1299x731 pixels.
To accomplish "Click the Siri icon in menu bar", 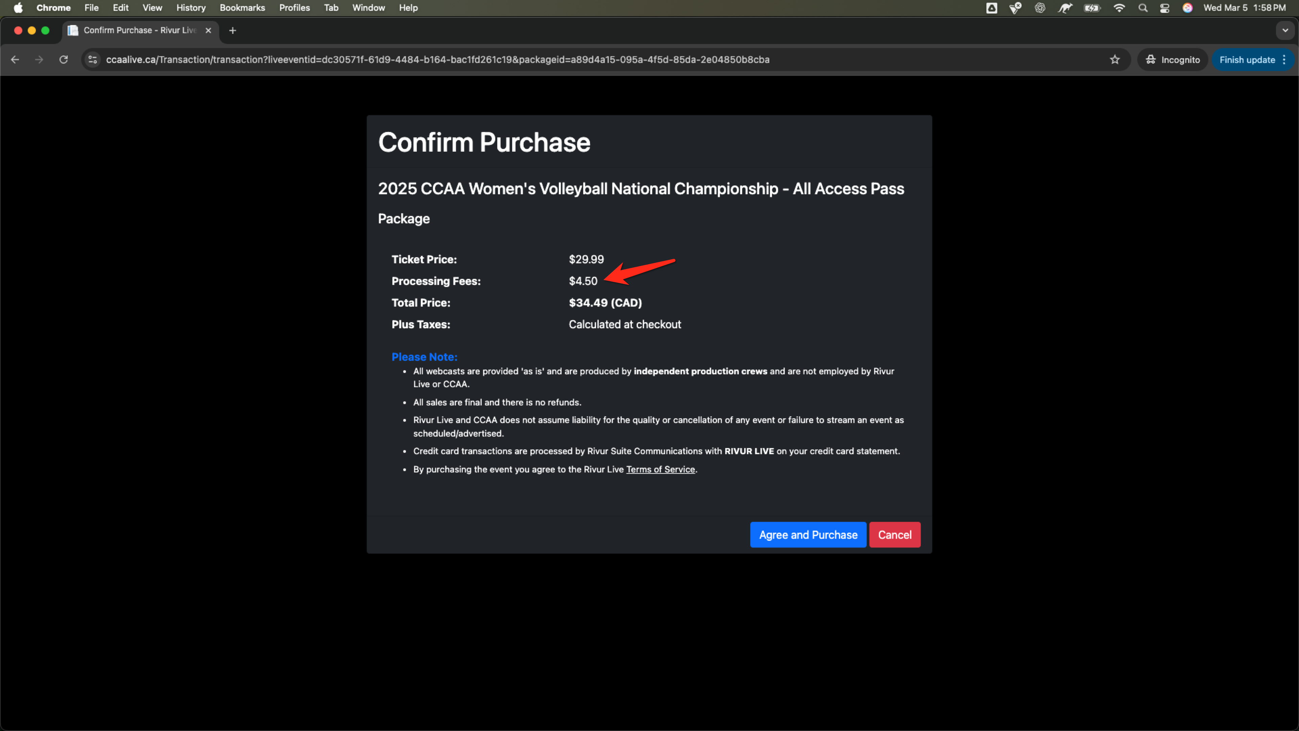I will pyautogui.click(x=1188, y=7).
